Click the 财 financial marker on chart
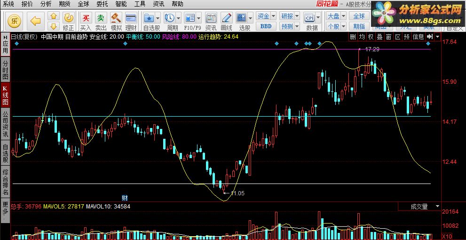The width and height of the screenshot is (466, 240). 125,198
